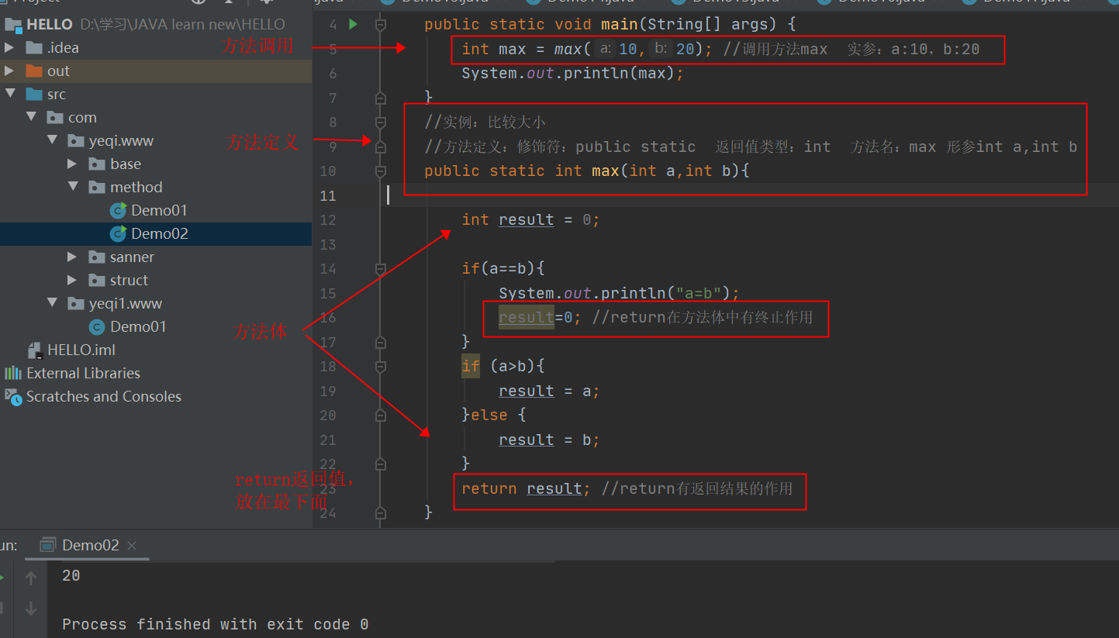Select Demo02 in project tree
The image size is (1119, 638).
click(x=156, y=233)
